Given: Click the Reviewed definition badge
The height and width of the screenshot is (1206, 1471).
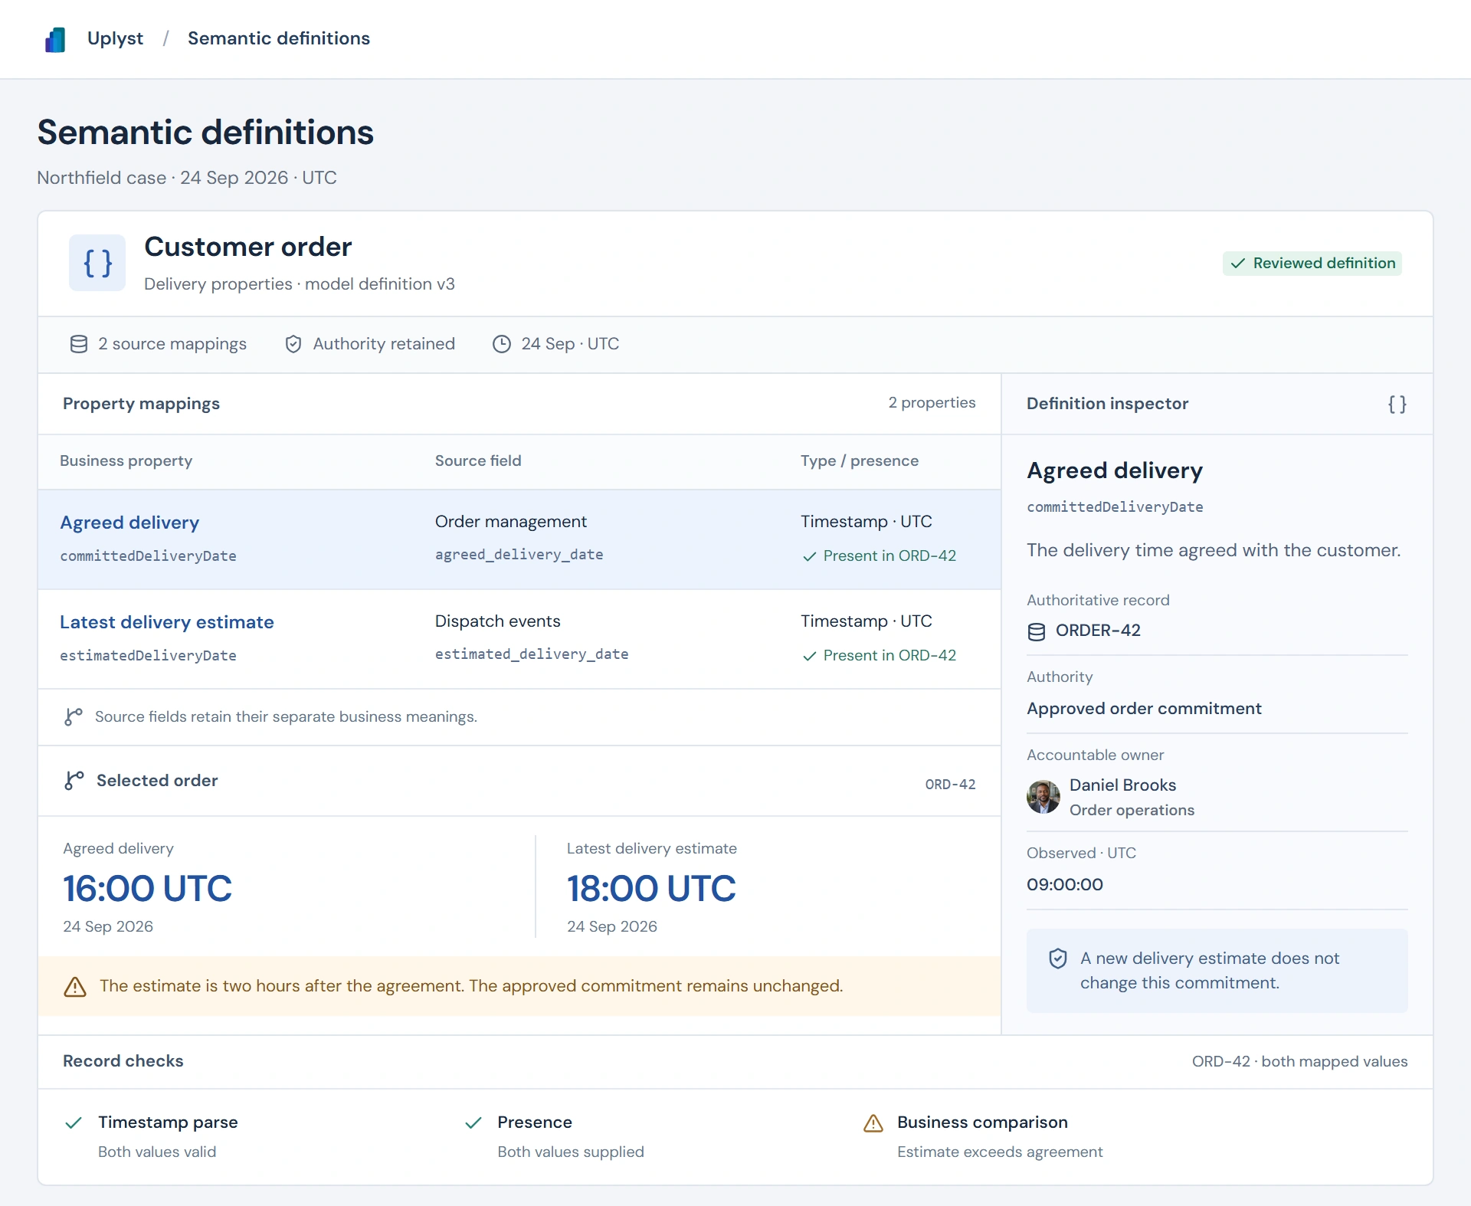Looking at the screenshot, I should (x=1312, y=263).
